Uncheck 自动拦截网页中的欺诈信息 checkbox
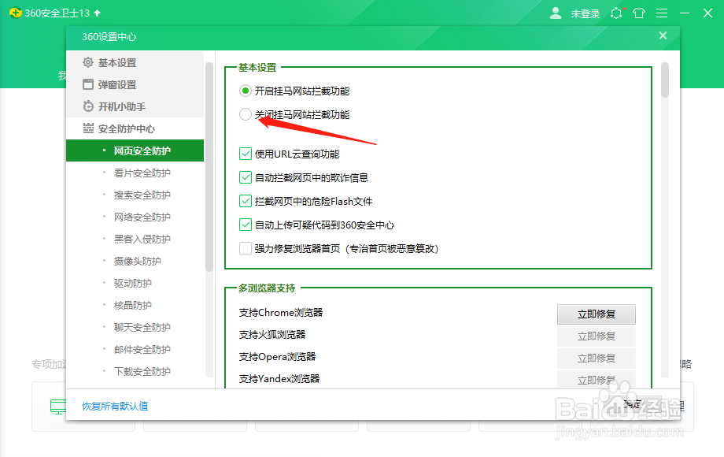The image size is (724, 457). (246, 177)
